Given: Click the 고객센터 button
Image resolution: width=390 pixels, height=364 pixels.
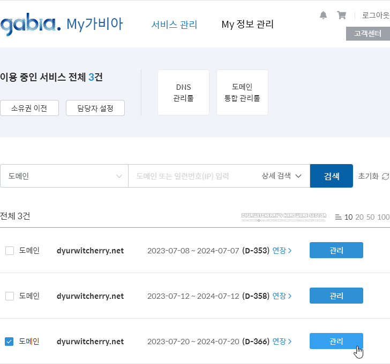Looking at the screenshot, I should pyautogui.click(x=368, y=34).
